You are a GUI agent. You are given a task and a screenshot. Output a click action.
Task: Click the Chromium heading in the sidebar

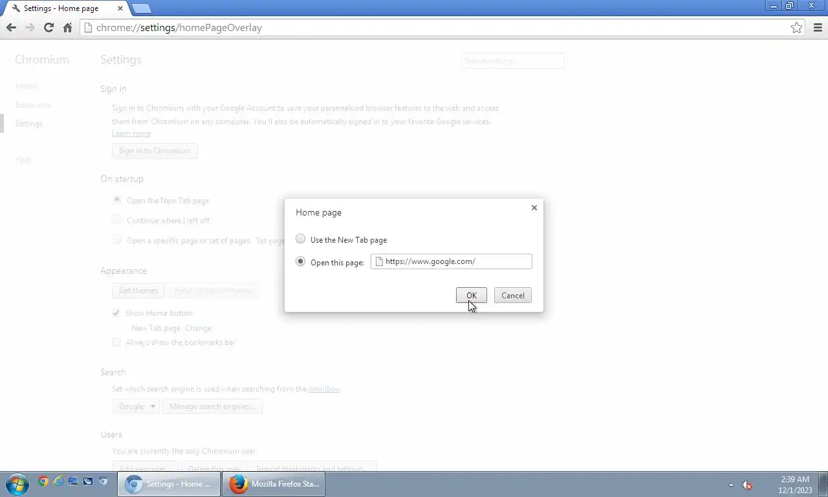click(x=42, y=60)
